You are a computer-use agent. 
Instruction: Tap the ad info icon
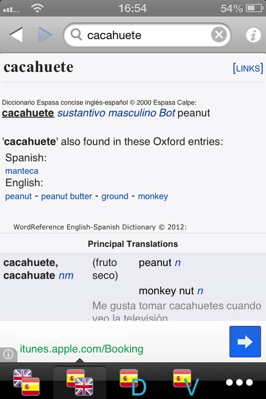point(8,354)
